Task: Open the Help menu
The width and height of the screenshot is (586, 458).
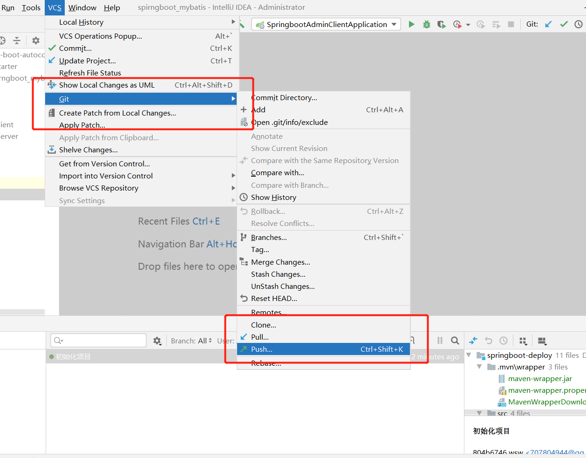Action: [112, 7]
